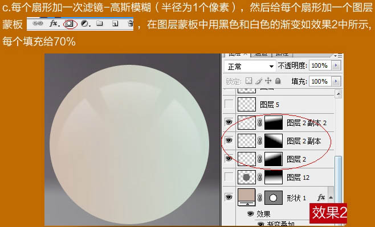375x227 pixels.
Task: Click the 效果 effects label
Action: pyautogui.click(x=263, y=214)
